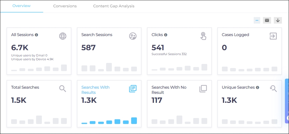Screen dimensions: 289x134
Task: Email the overview report
Action: [x=267, y=20]
